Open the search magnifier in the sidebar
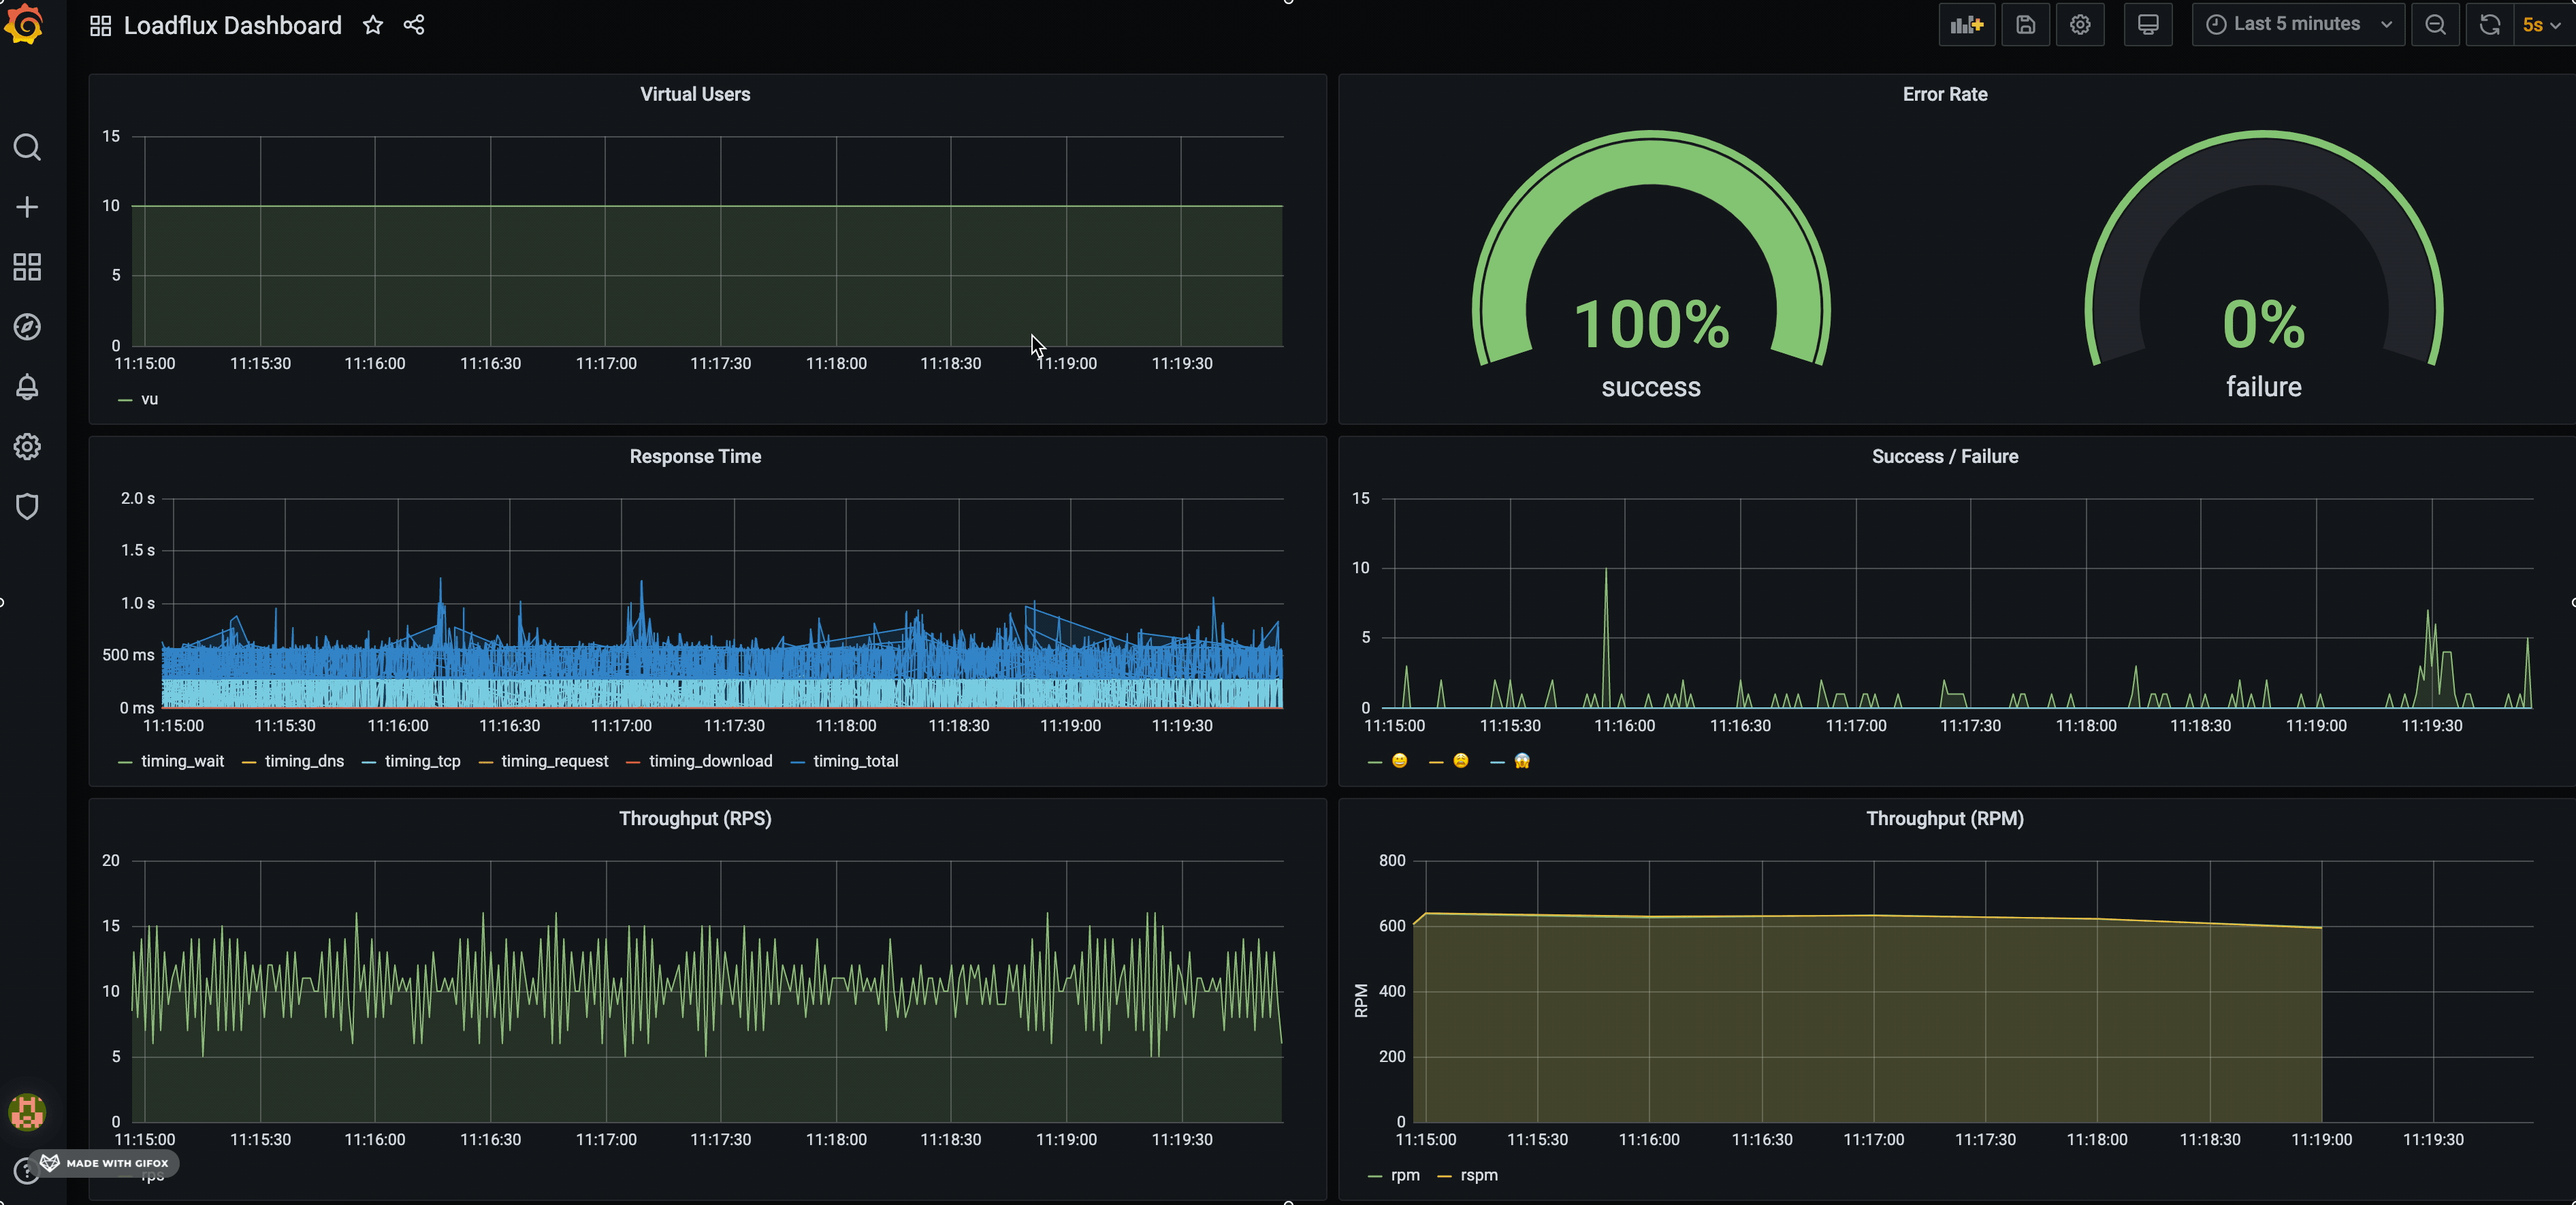 click(27, 148)
